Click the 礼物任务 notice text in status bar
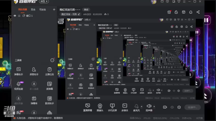Viewport: 216px width, 121px height. point(40,118)
